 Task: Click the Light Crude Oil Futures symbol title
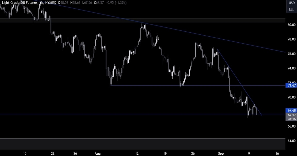point(19,3)
